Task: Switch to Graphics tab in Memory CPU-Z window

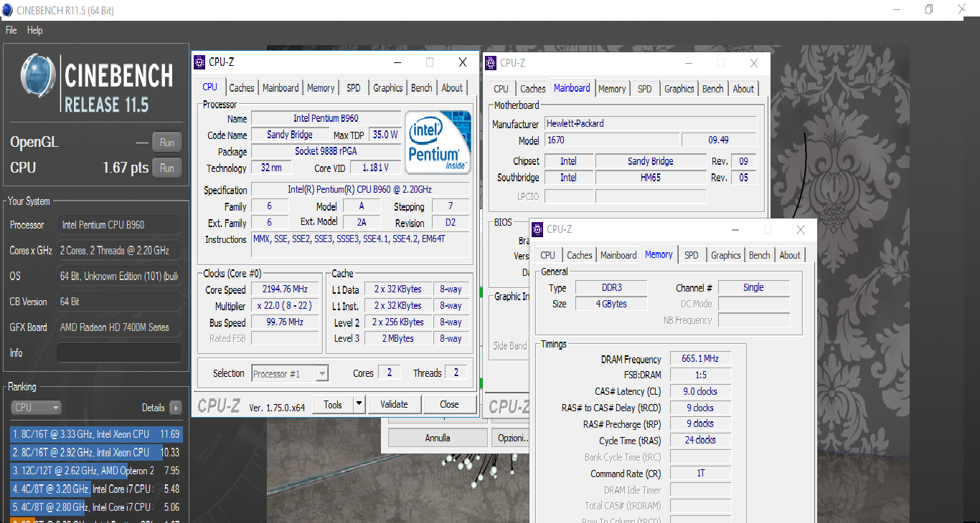Action: 726,255
